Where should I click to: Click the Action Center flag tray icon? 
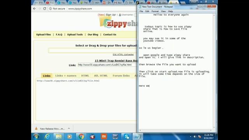point(200,136)
